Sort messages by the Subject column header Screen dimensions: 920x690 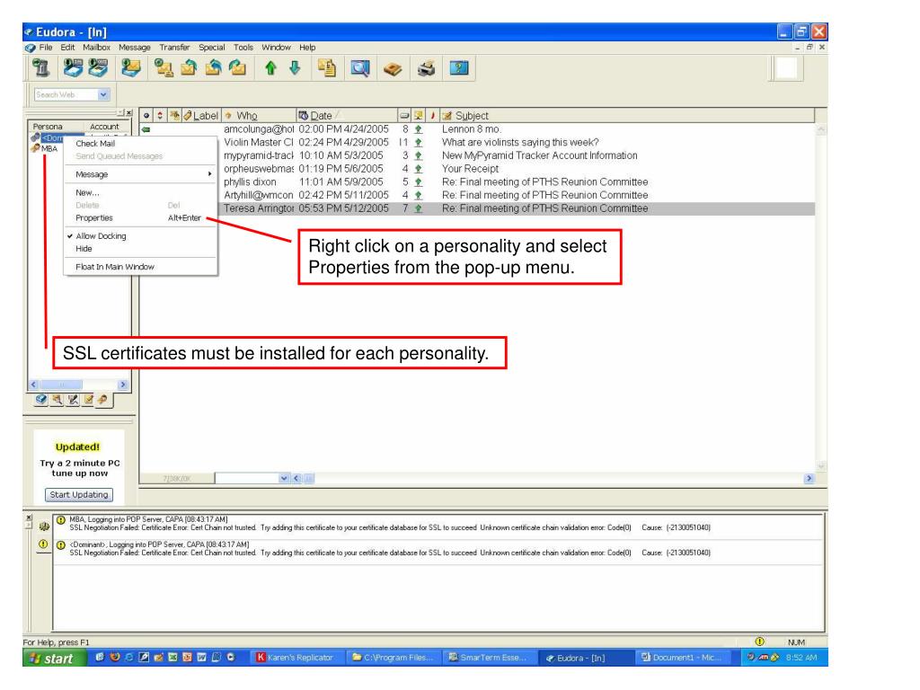pos(628,116)
